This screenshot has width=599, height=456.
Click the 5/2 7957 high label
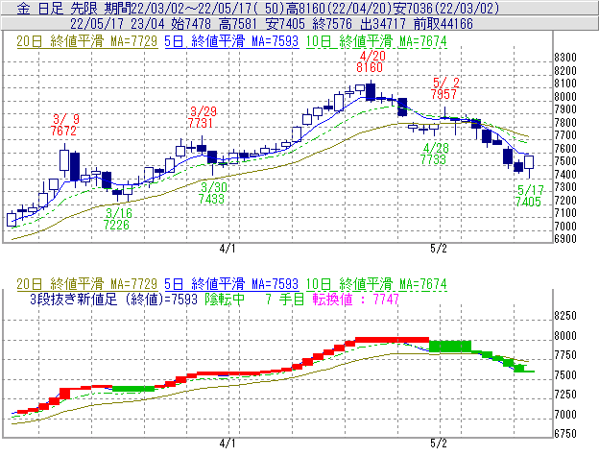[444, 88]
